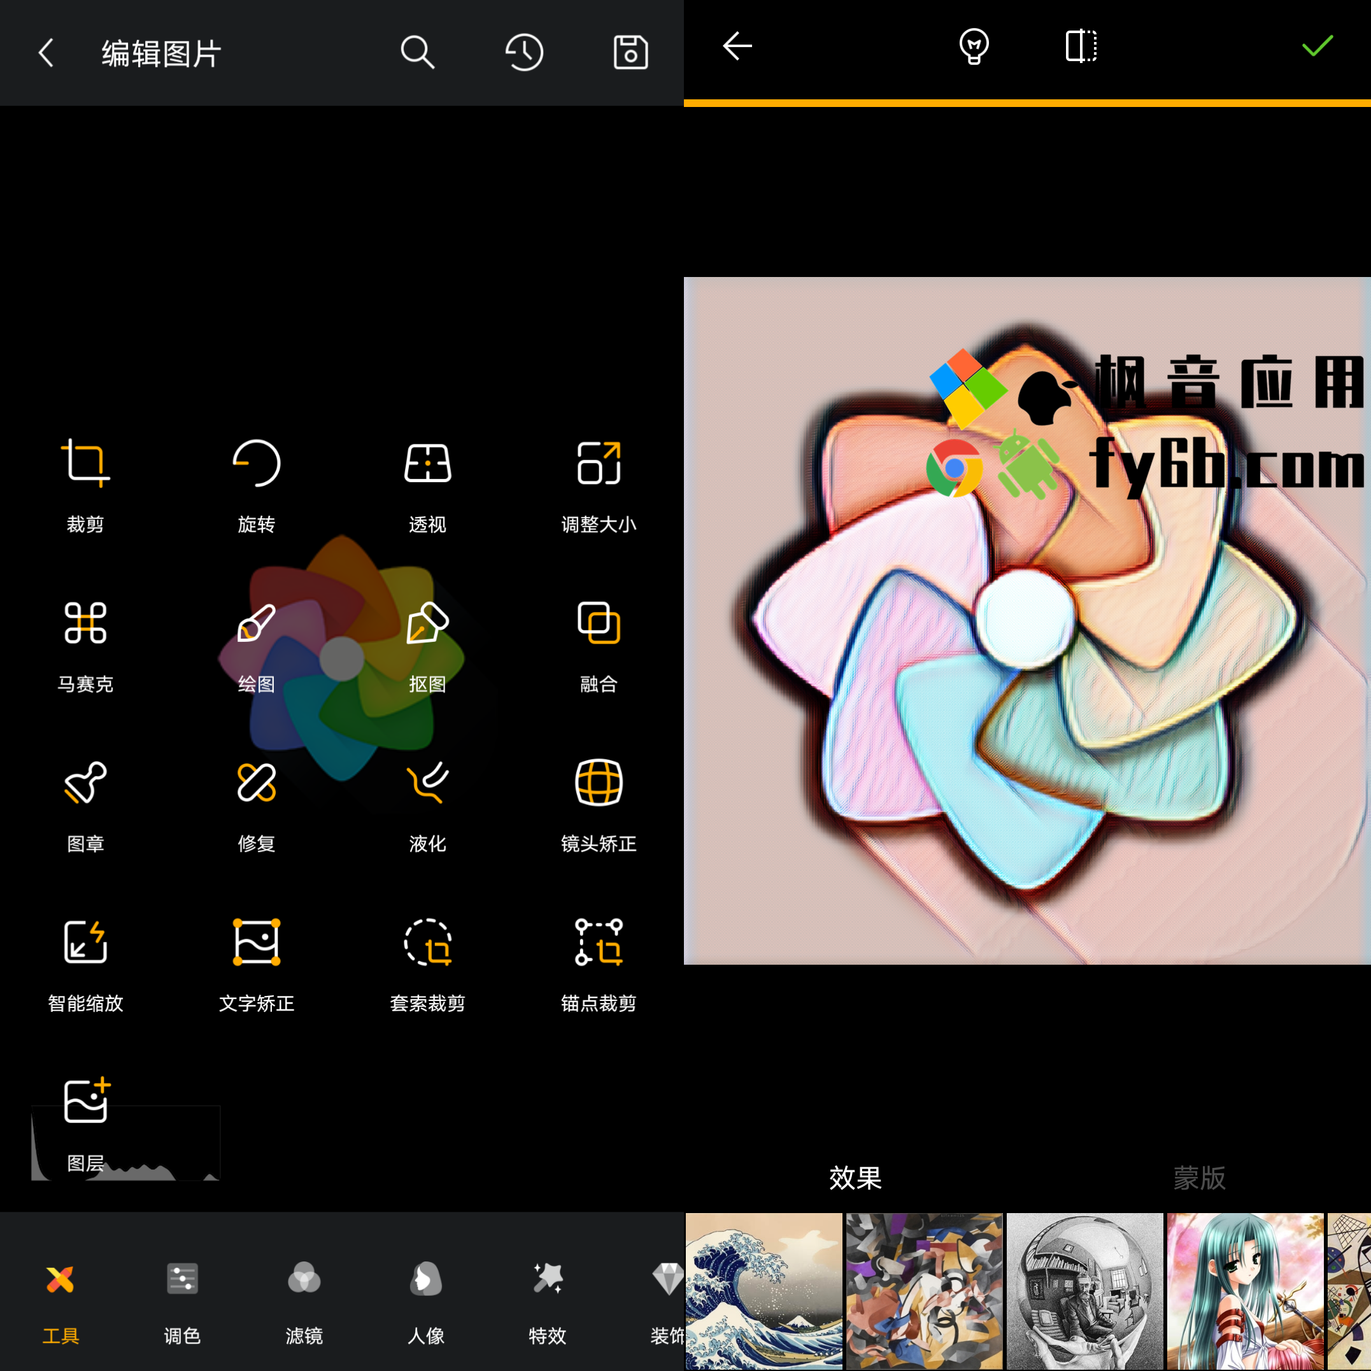Open the 融合 blend tool

[599, 646]
